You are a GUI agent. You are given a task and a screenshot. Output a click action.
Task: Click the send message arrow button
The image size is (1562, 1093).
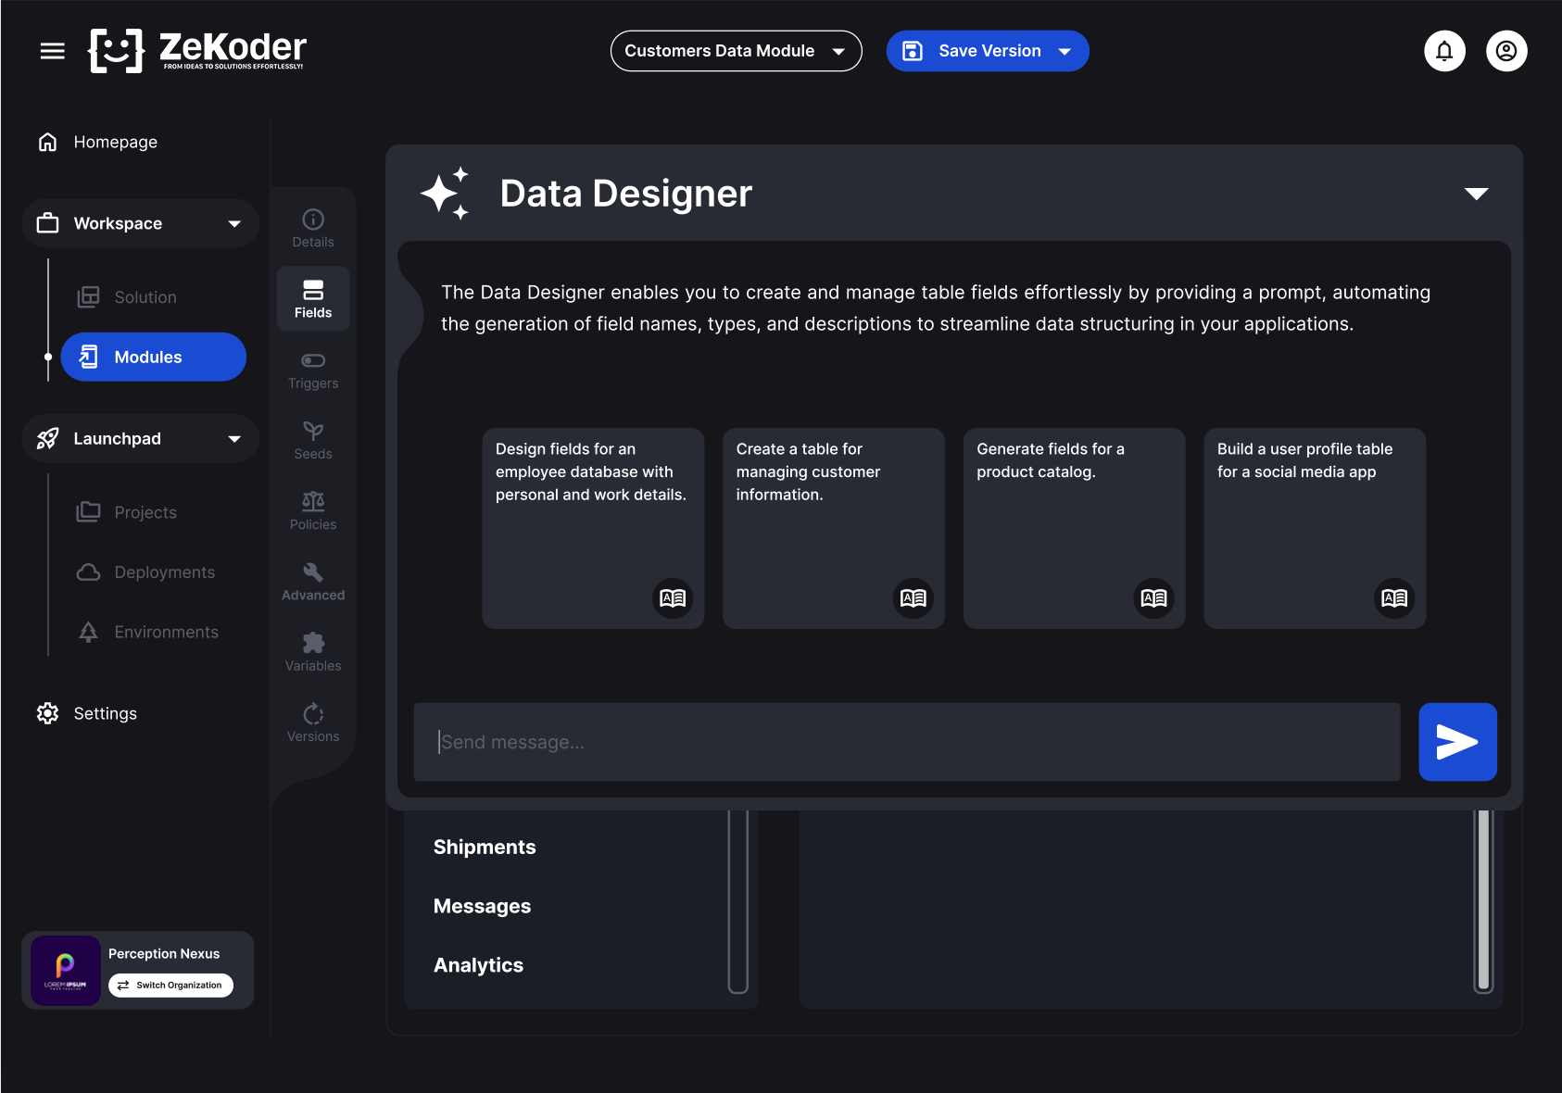coord(1457,742)
